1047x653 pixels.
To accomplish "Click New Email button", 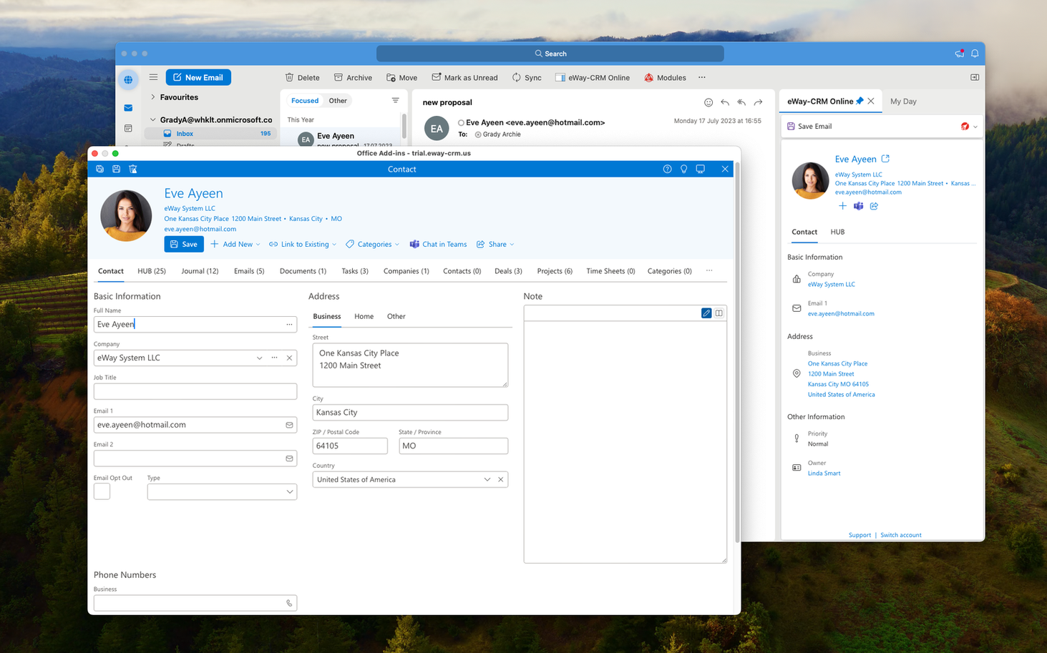I will (x=198, y=77).
